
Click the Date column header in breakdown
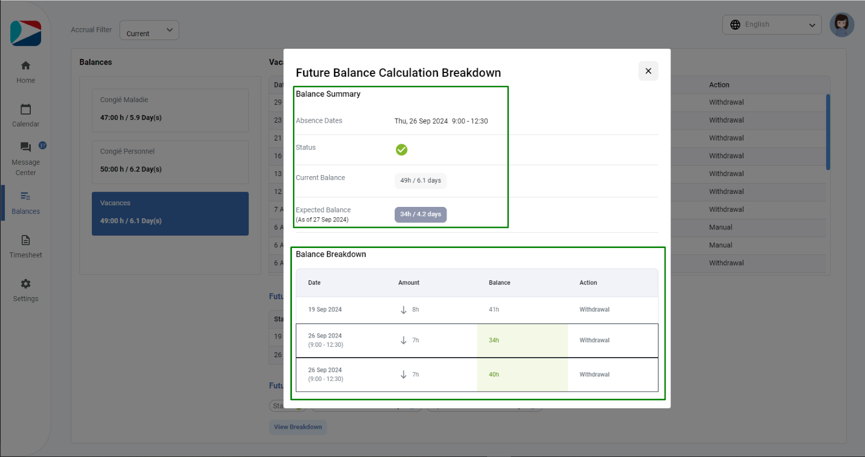[x=314, y=283]
